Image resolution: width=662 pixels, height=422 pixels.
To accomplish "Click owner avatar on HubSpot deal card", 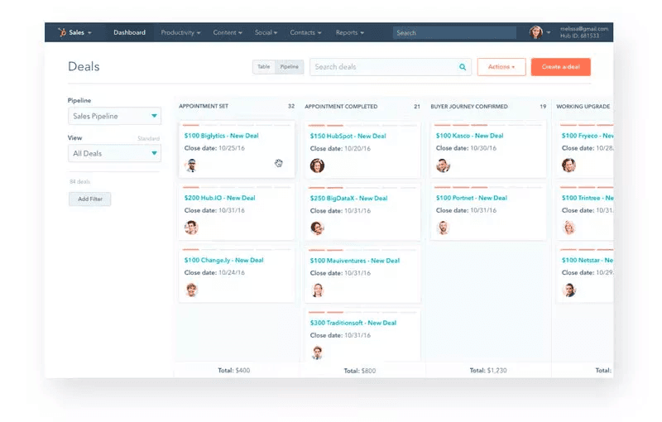I will pos(317,165).
